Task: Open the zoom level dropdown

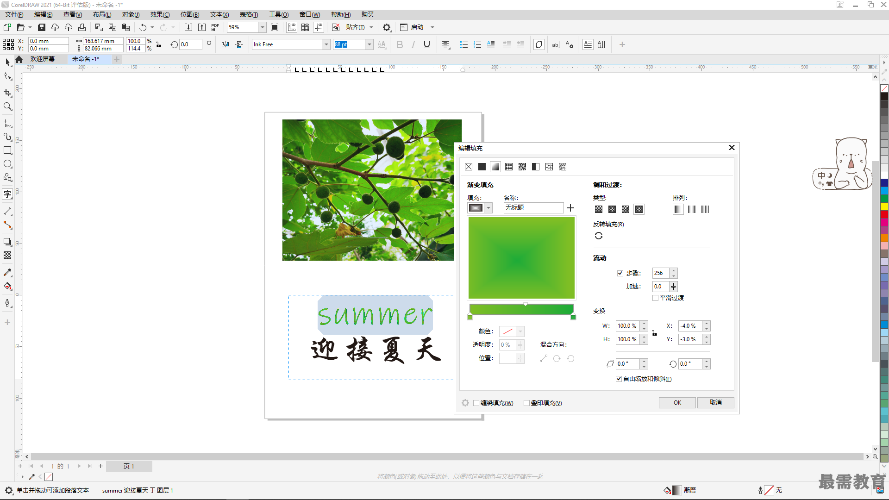Action: coord(262,27)
